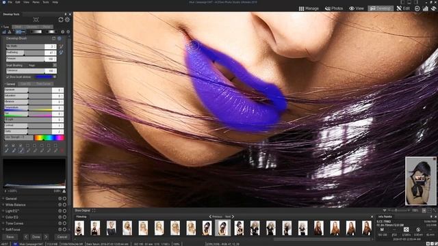Screen dimensions: 438x246
Task: Open the Help menu
Action: [55, 2]
